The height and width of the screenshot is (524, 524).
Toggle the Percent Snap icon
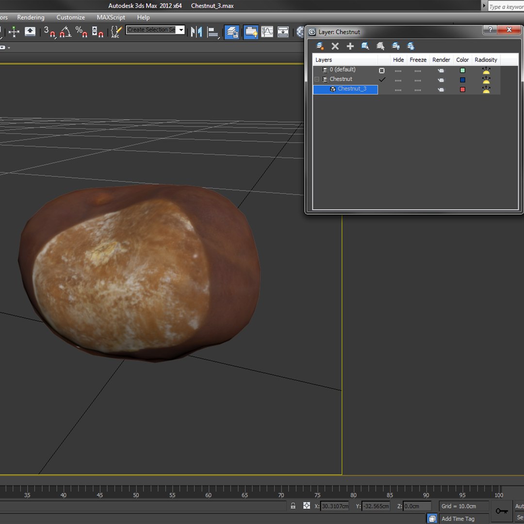(x=81, y=32)
